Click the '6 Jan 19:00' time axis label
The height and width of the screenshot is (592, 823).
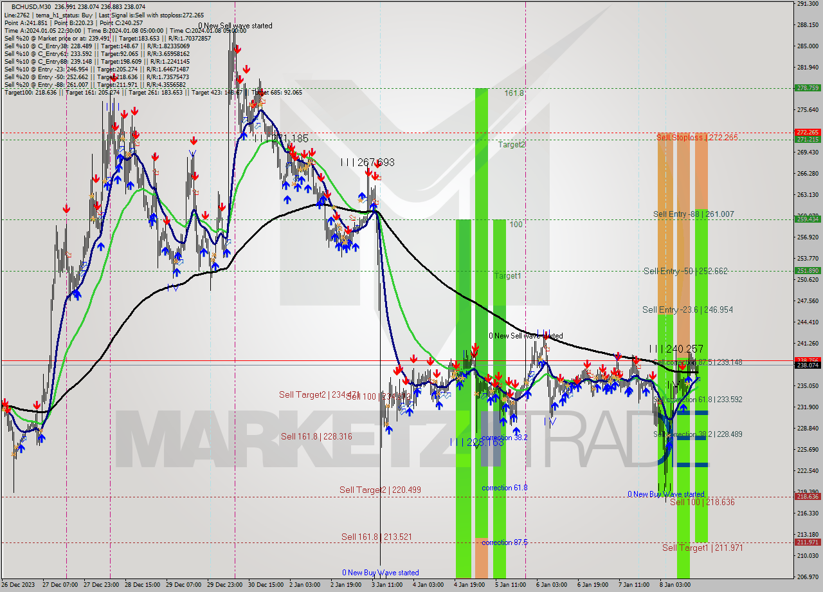(593, 585)
